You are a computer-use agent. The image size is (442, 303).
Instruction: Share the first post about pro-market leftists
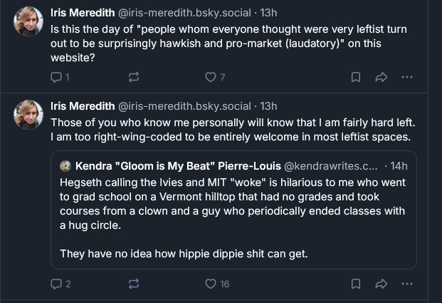coord(381,77)
